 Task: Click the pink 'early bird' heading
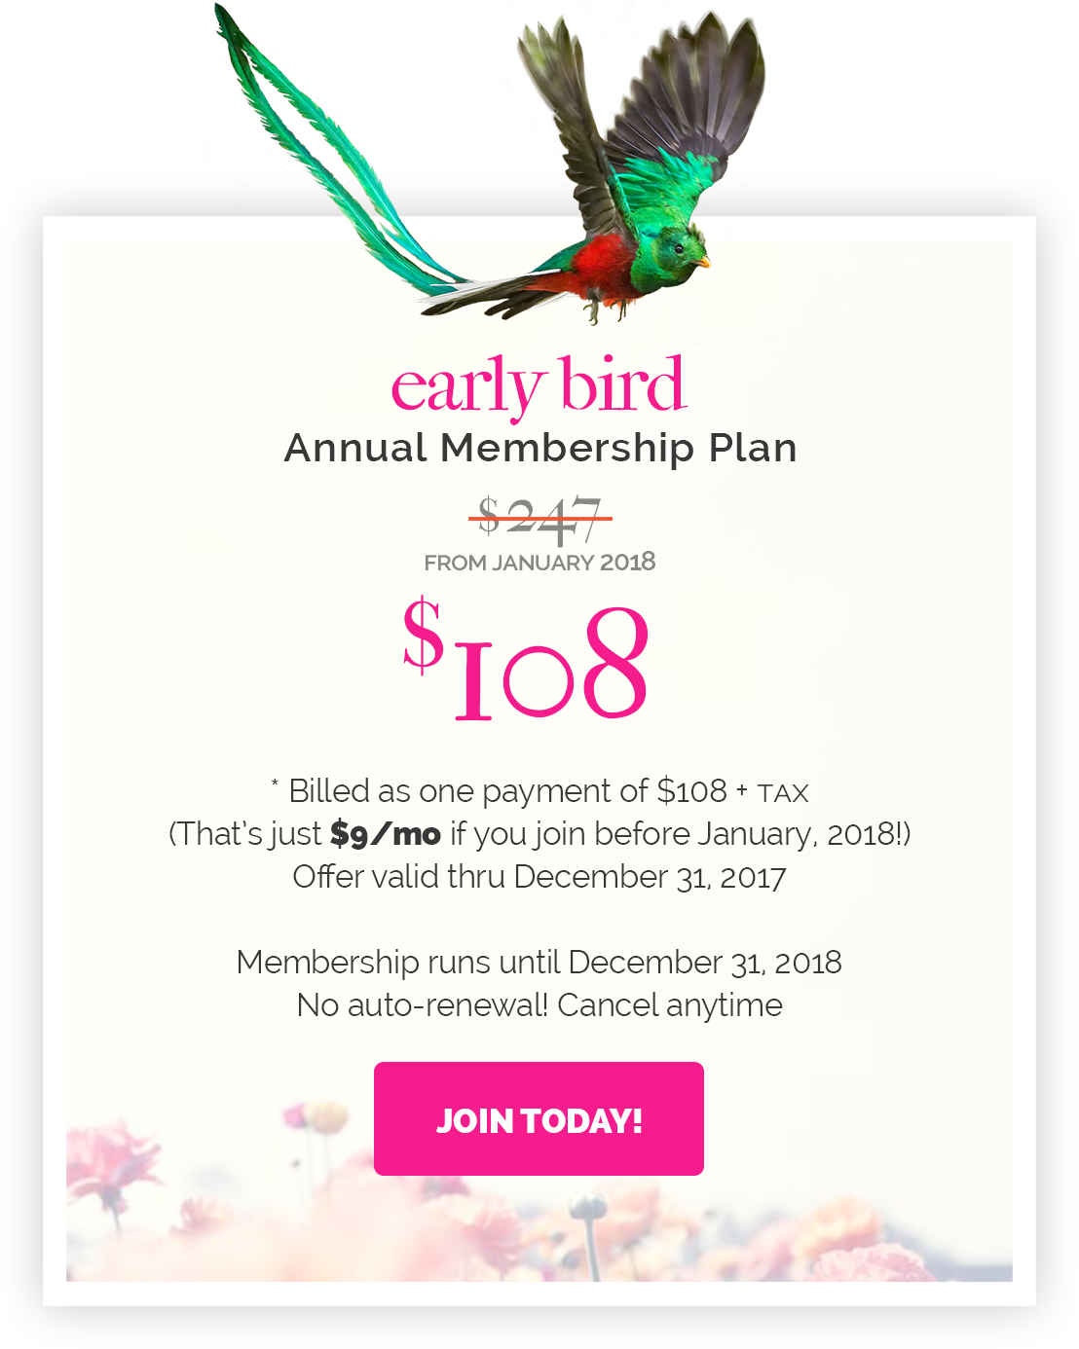coord(539,386)
